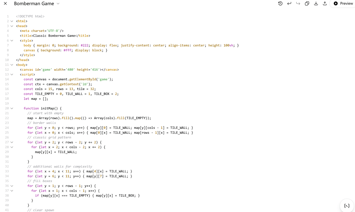Download the file using the download icon
This screenshot has height=212, width=355.
(316, 4)
